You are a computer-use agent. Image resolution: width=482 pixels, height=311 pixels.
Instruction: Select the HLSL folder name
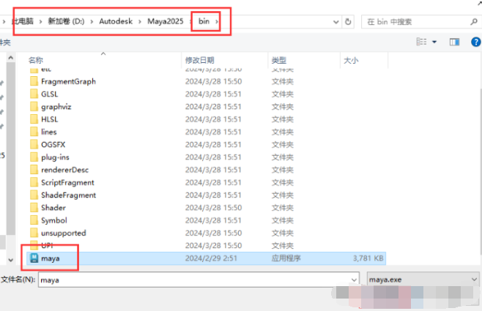[50, 119]
